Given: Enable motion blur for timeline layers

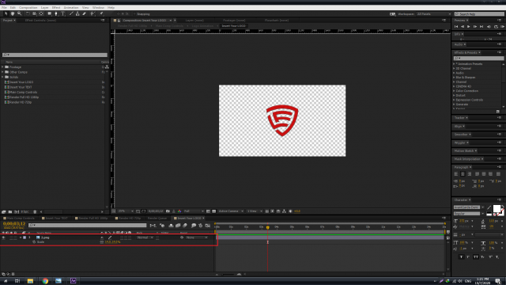Looking at the screenshot, I should 185,225.
